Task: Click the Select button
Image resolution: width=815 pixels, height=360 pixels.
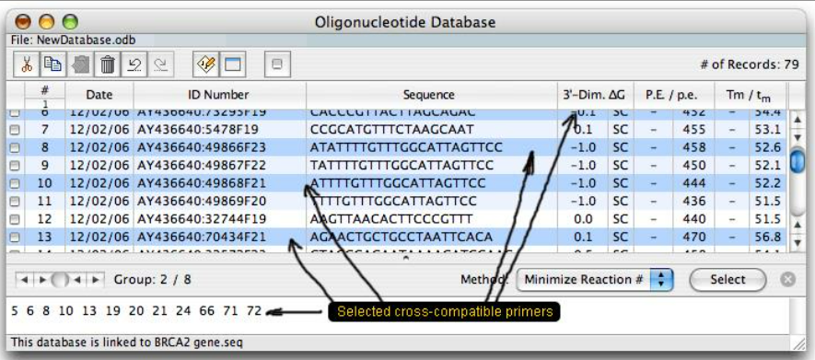Action: point(728,280)
